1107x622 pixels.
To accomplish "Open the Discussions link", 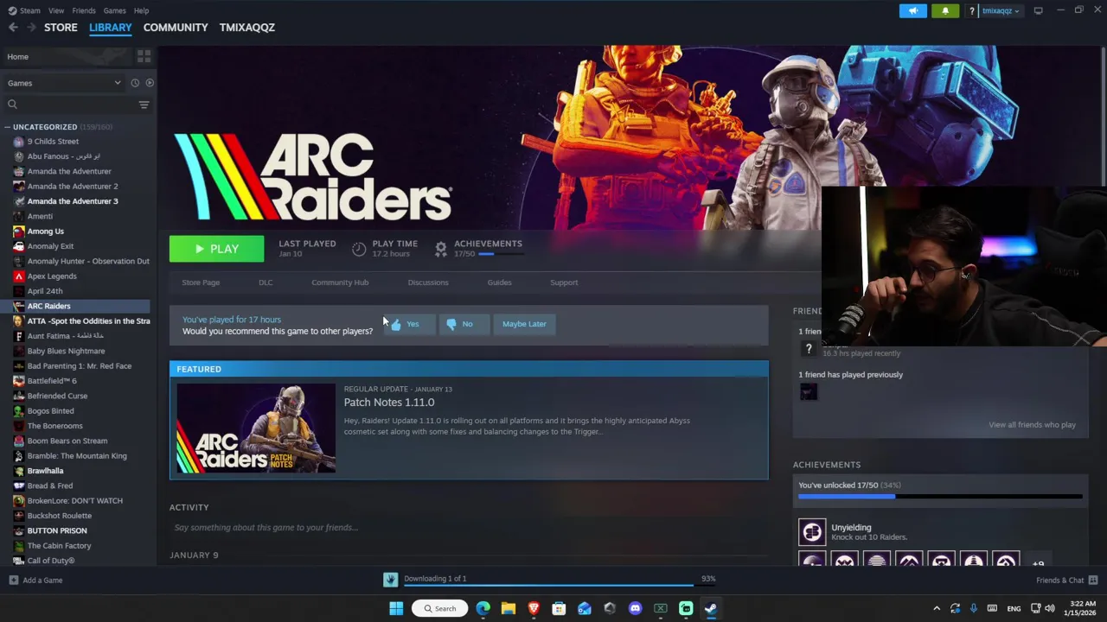I will (428, 282).
